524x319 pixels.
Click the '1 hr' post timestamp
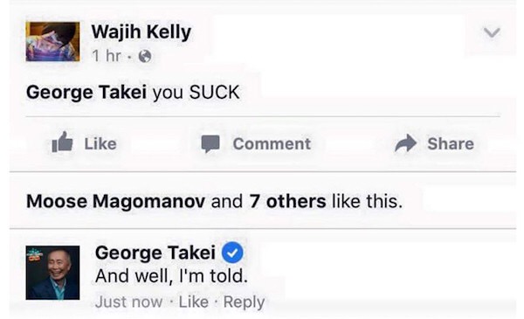pos(107,56)
